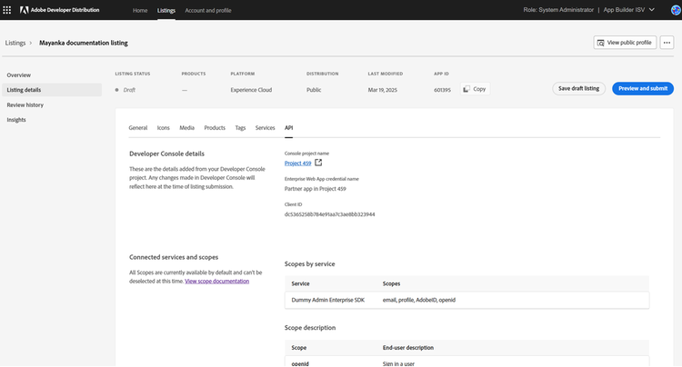This screenshot has width=682, height=367.
Task: Select Listing details in the sidebar
Action: 52,90
